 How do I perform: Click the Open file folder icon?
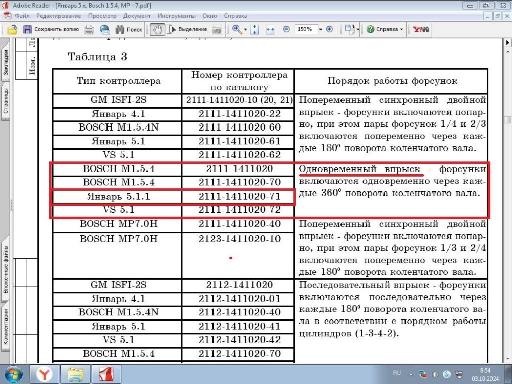12,29
